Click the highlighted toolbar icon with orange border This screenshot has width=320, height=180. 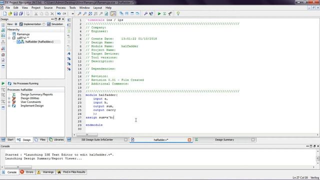pos(113,13)
